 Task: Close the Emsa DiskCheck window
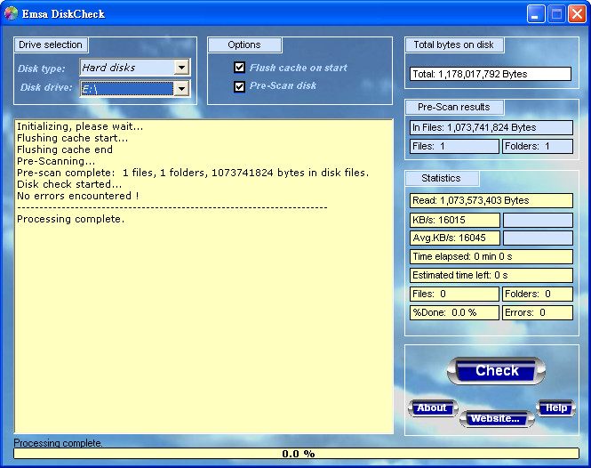click(x=577, y=14)
